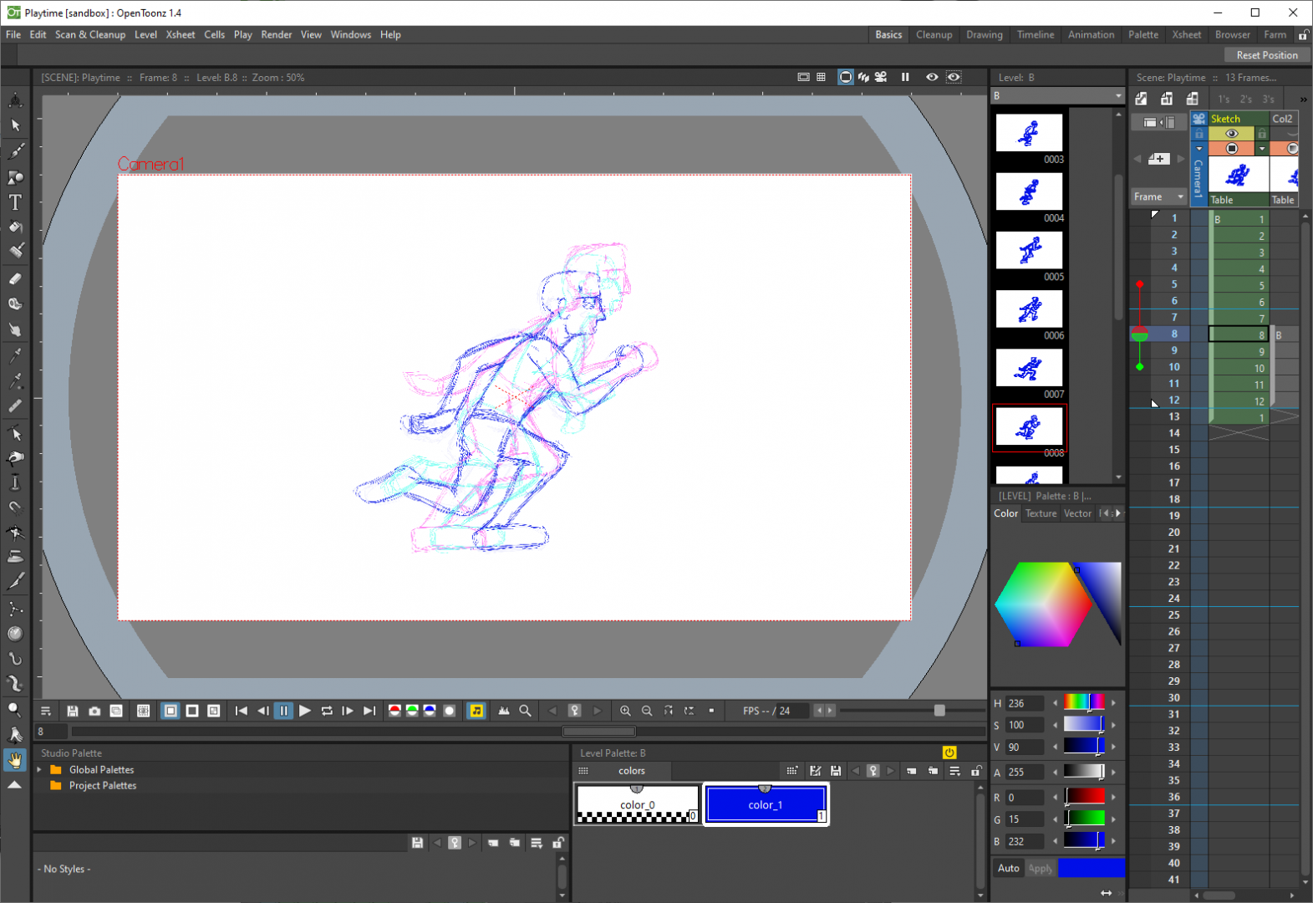Select the Fill bucket tool
The height and width of the screenshot is (903, 1313).
pyautogui.click(x=15, y=227)
